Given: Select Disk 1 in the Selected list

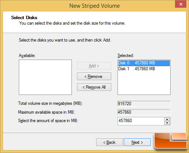Looking at the screenshot, I should pos(144,69).
